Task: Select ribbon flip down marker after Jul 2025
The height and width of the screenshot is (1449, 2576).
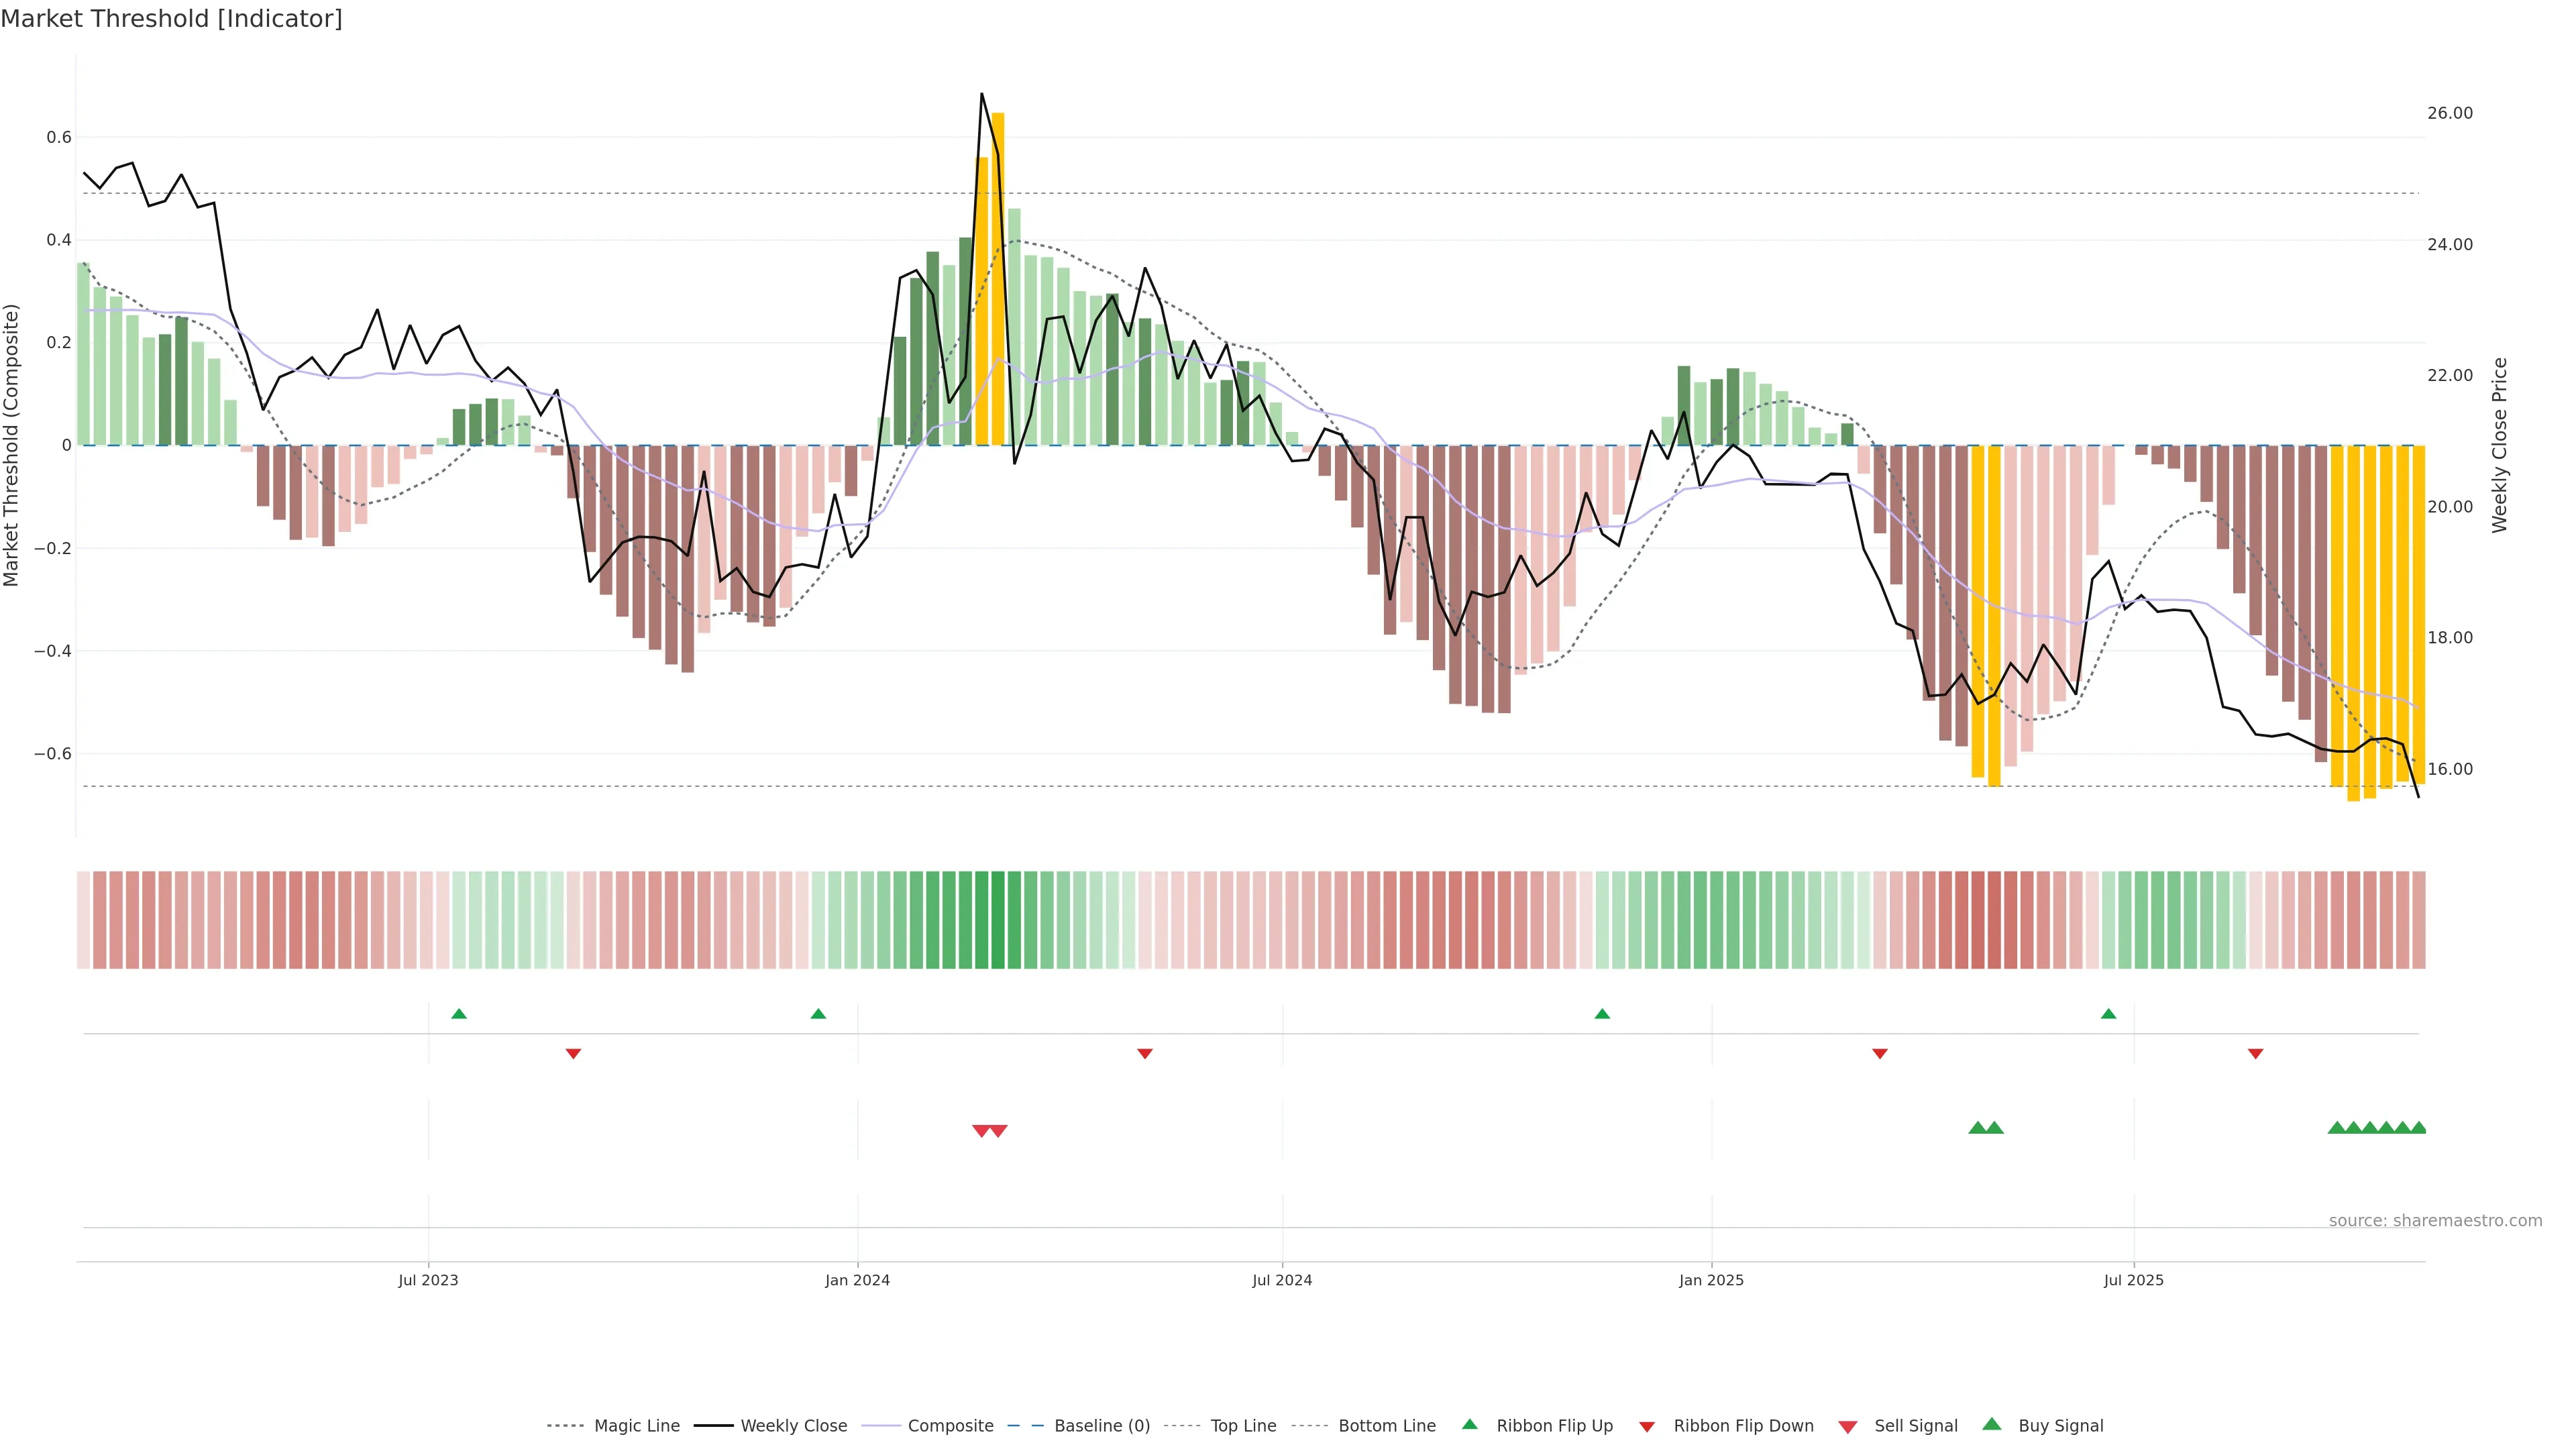Action: pyautogui.click(x=2255, y=1053)
